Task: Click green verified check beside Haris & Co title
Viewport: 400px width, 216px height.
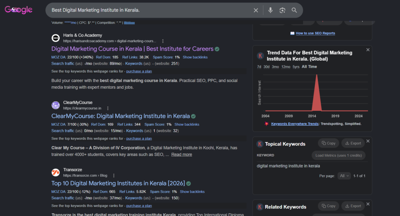Action: point(217,49)
